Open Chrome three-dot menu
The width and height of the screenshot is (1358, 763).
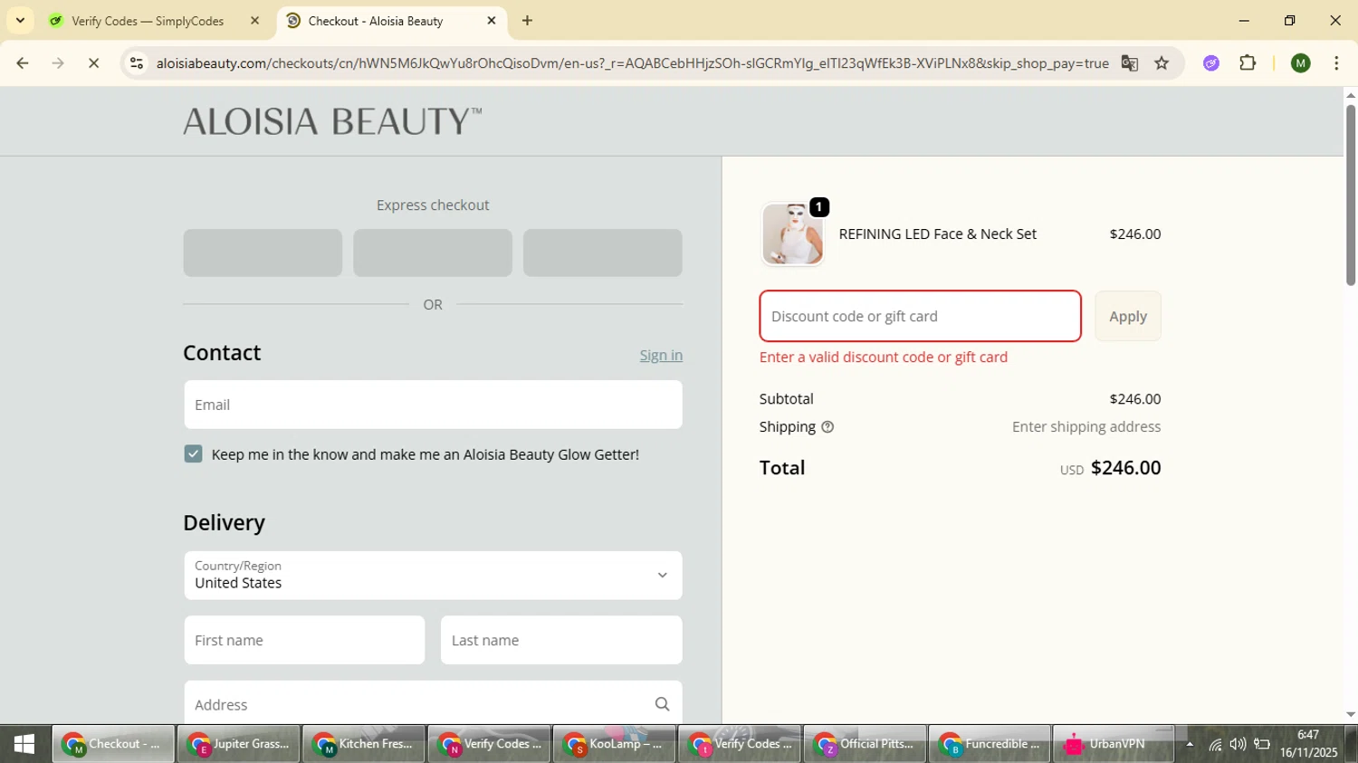coord(1336,63)
